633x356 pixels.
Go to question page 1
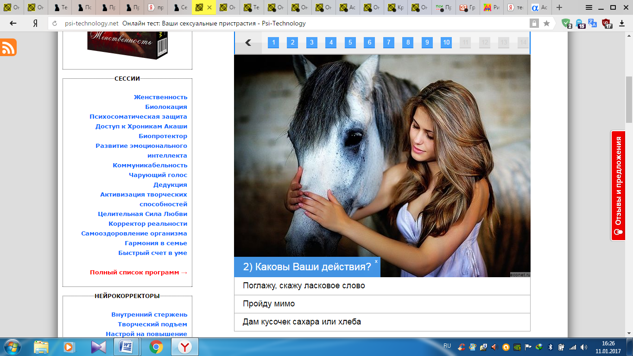tap(273, 43)
